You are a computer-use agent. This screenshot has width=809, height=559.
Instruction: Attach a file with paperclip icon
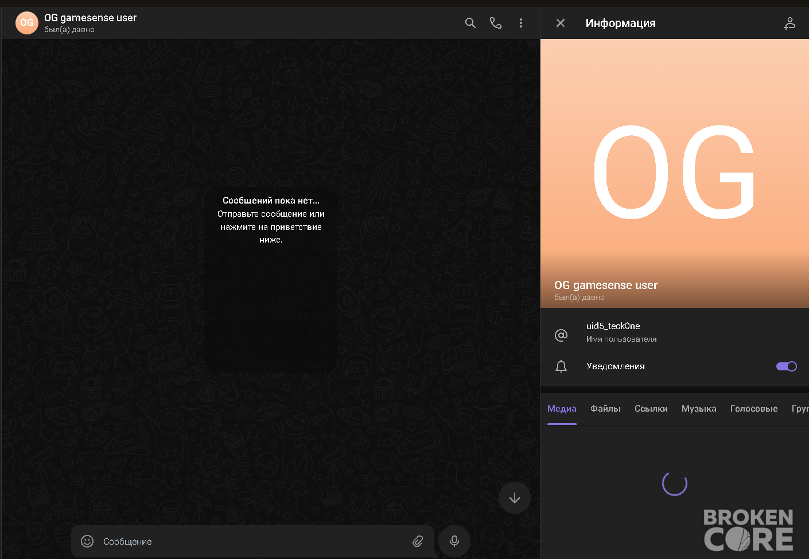[418, 541]
